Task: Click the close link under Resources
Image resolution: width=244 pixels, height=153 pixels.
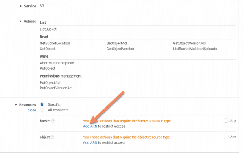Action: (32, 110)
